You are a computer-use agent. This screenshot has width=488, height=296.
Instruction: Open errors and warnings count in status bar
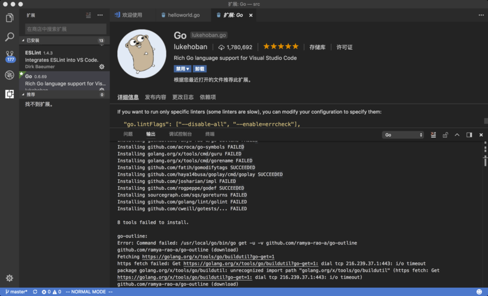[52, 292]
